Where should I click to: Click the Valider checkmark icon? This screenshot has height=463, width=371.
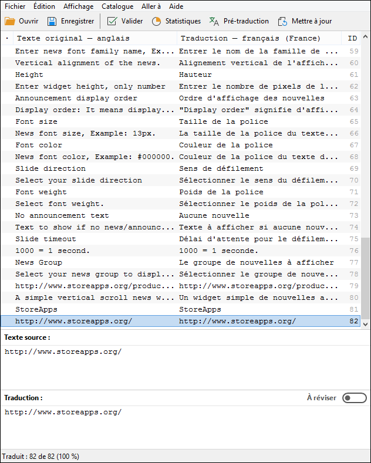112,21
